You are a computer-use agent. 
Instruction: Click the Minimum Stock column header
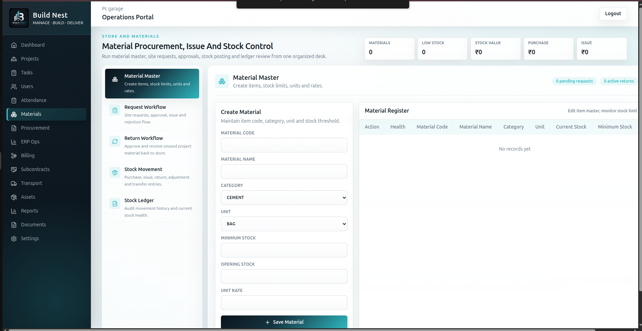click(x=615, y=127)
